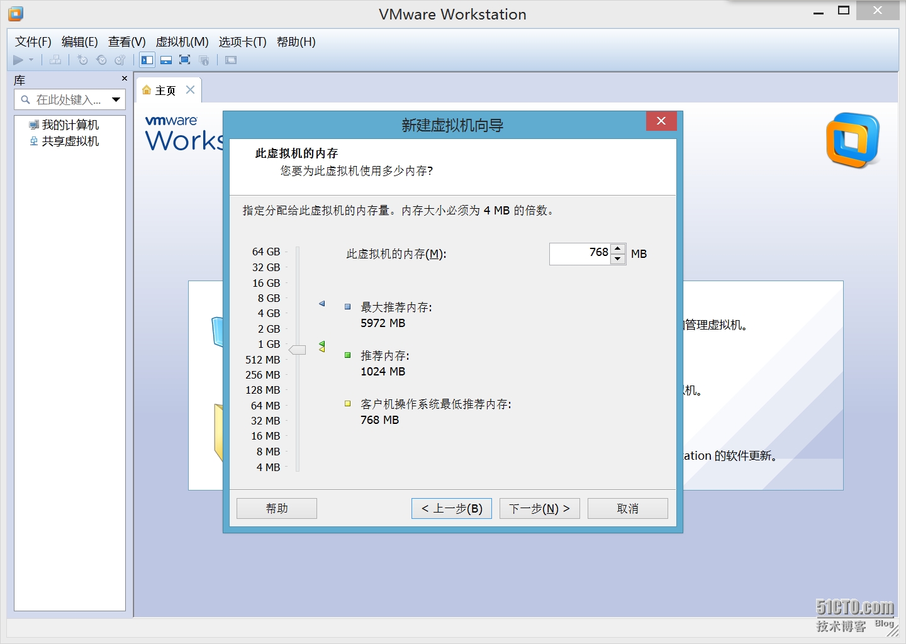This screenshot has width=906, height=644.
Task: Click the 1 GB label on the memory scale
Action: [x=269, y=344]
